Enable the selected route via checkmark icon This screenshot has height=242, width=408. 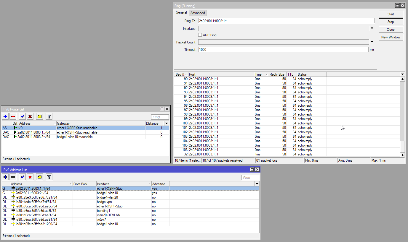22,116
